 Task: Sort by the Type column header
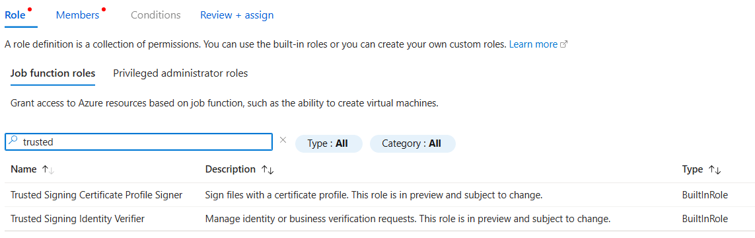[x=692, y=169]
